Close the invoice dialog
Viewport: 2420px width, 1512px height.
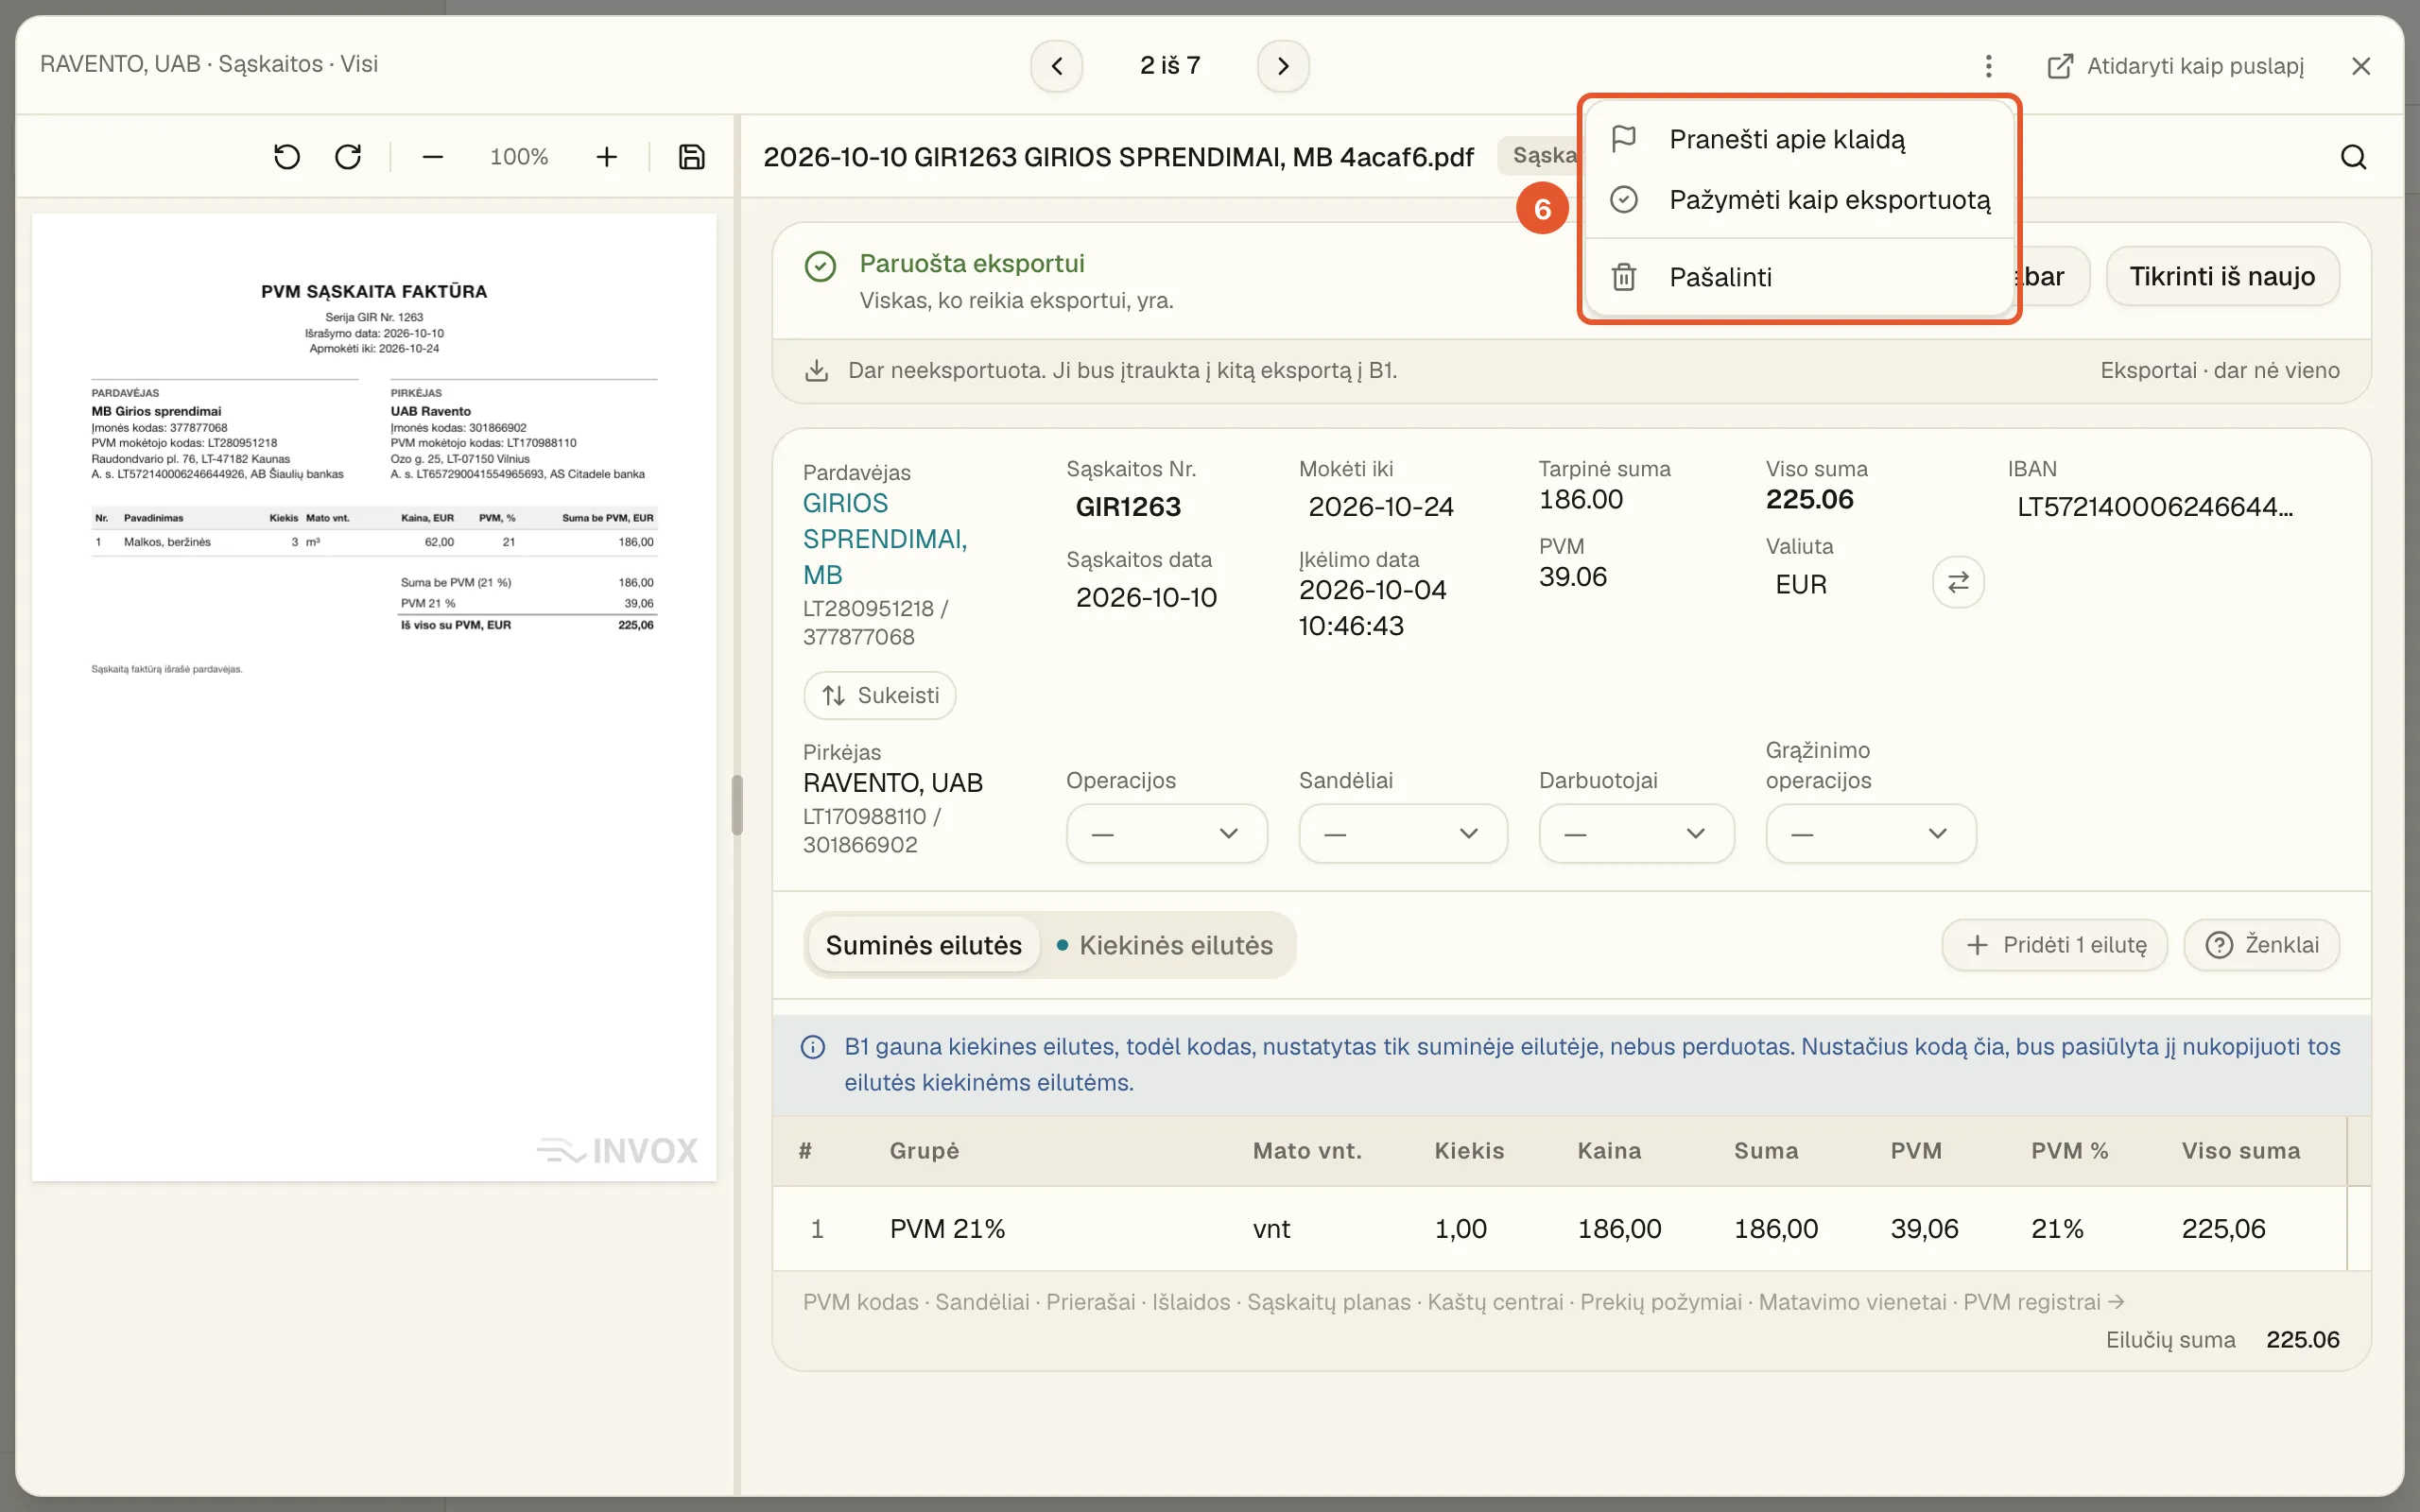tap(2361, 66)
